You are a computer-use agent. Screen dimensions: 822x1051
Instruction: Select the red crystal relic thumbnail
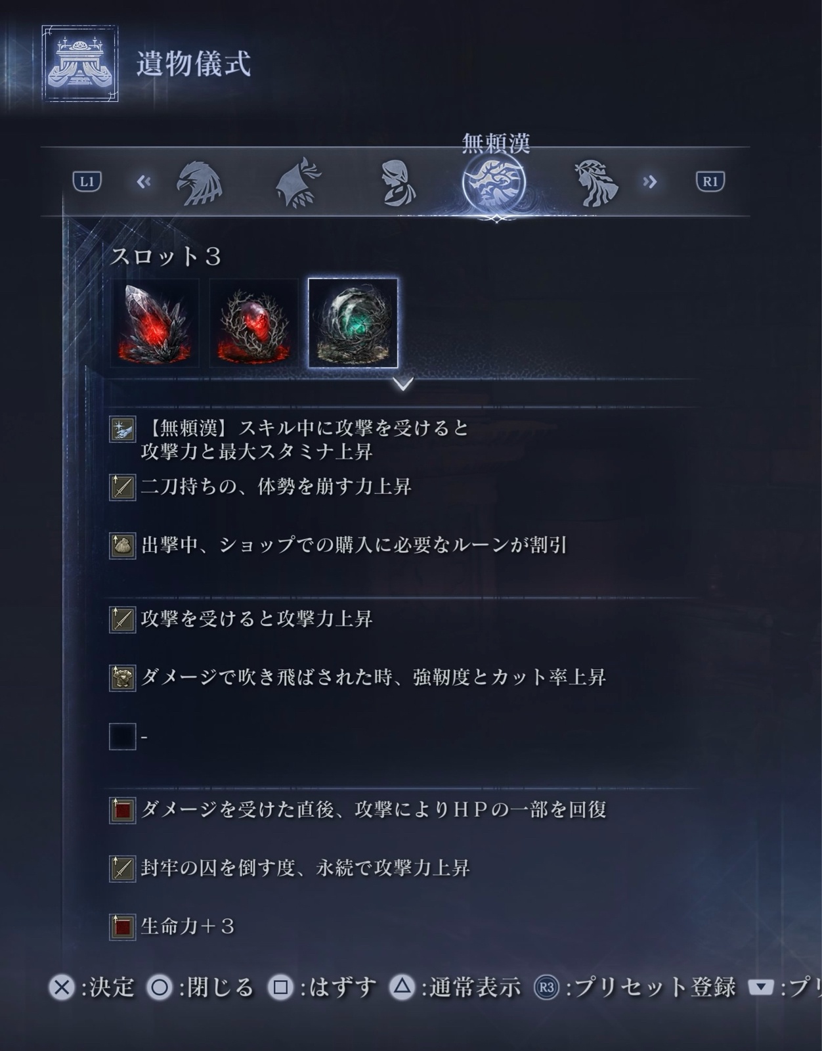[x=154, y=323]
